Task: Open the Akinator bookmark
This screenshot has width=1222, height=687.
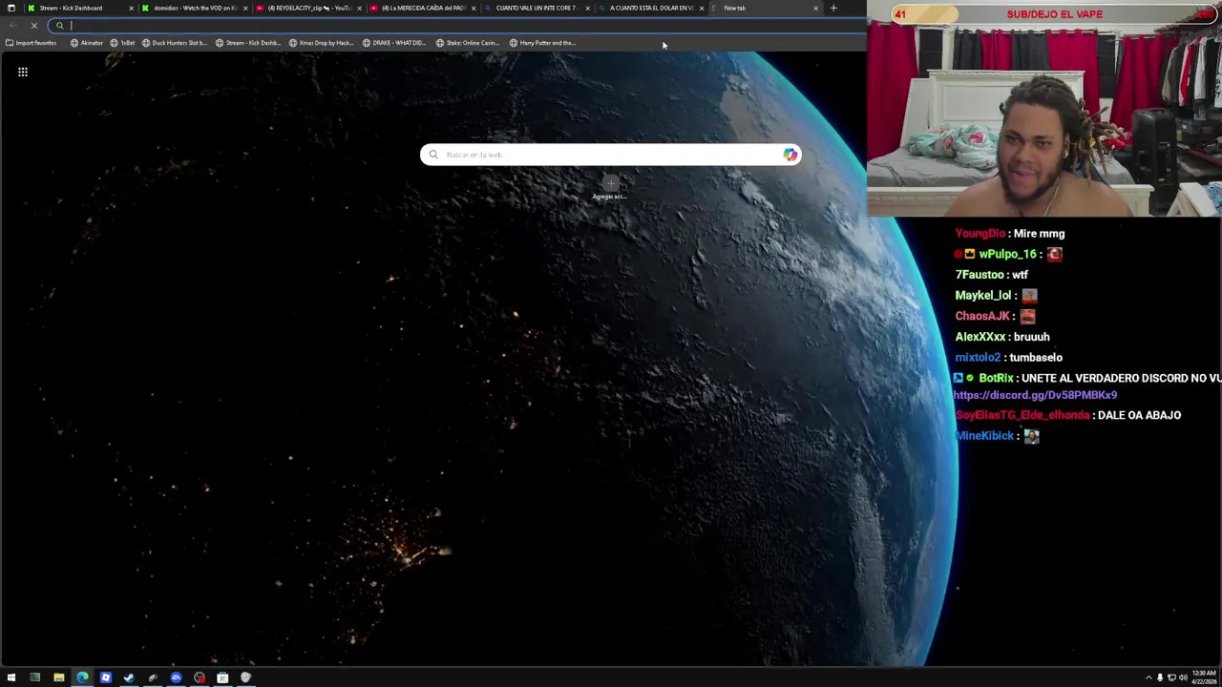Action: 87,43
